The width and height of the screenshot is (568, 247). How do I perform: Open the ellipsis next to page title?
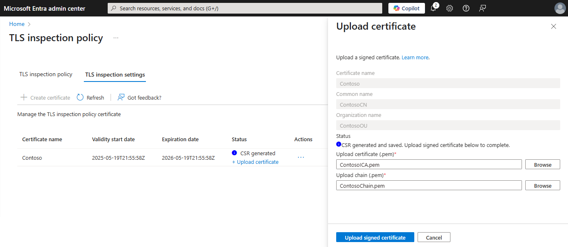pyautogui.click(x=116, y=38)
